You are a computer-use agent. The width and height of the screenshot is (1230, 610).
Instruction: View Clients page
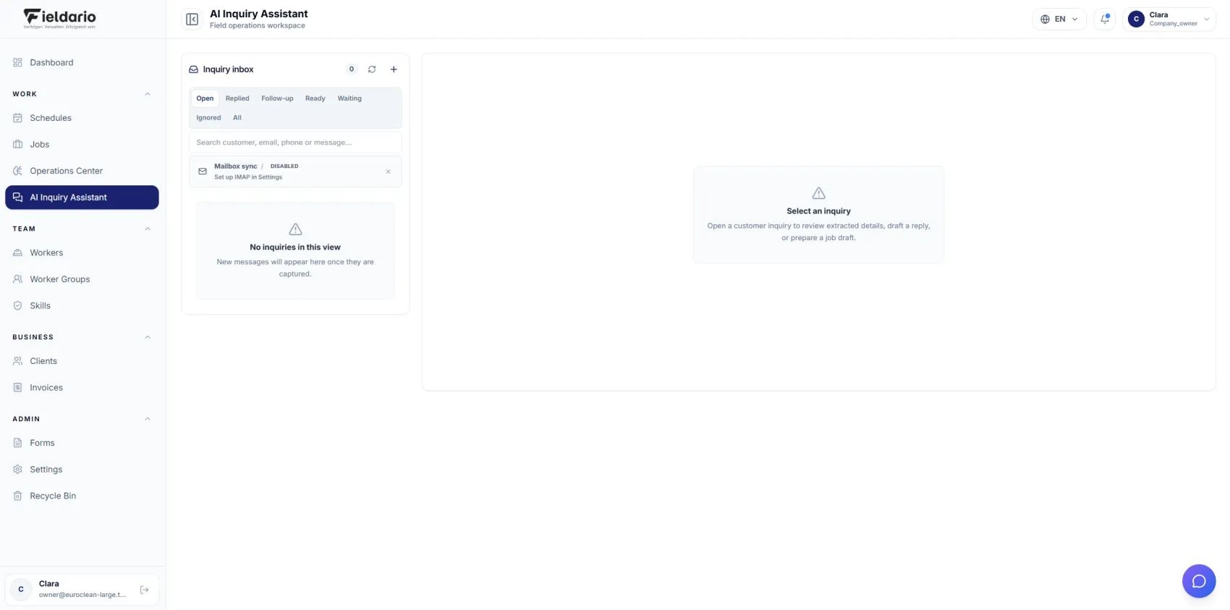point(82,361)
